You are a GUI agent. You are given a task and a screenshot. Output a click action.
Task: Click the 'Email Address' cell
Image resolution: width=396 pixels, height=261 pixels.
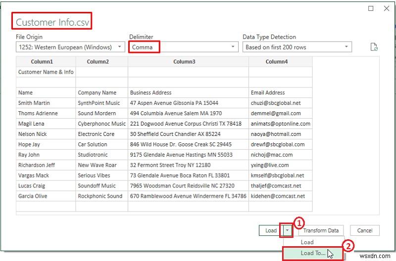point(281,92)
